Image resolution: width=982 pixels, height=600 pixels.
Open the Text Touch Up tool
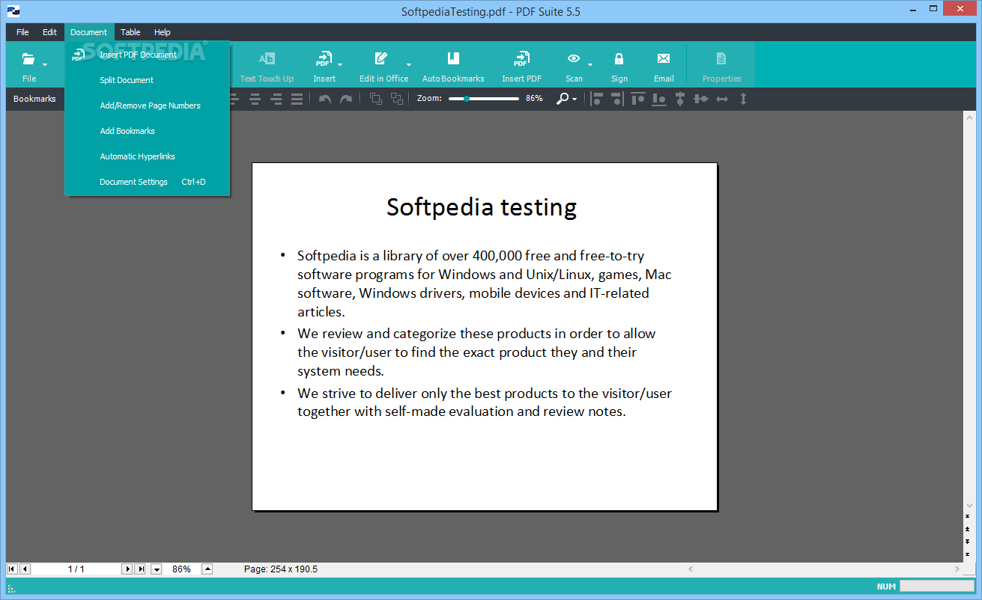[x=267, y=65]
